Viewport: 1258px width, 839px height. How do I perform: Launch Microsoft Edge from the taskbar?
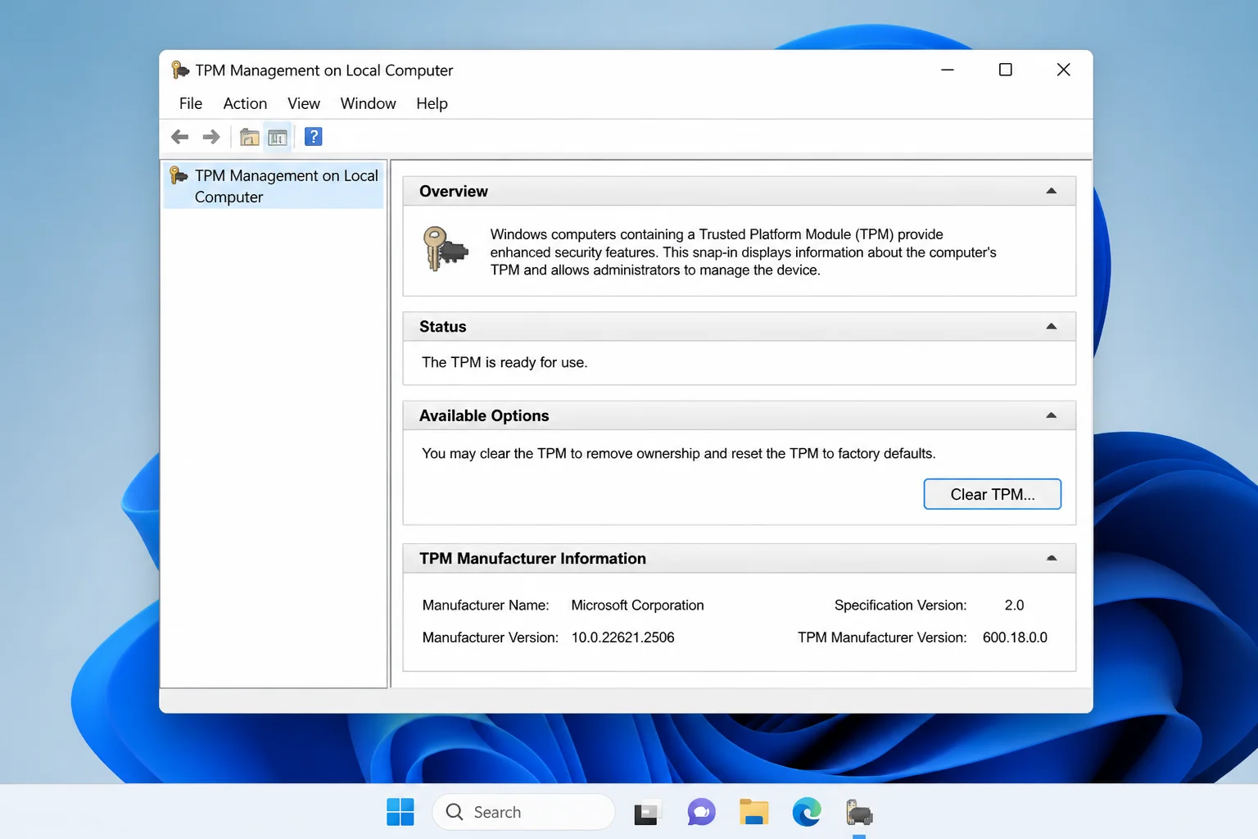click(807, 812)
